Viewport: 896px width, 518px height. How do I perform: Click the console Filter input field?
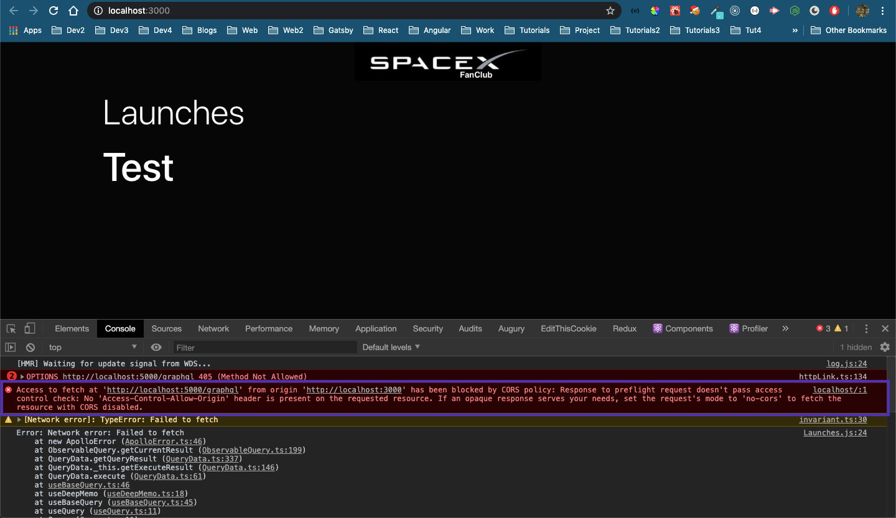264,347
